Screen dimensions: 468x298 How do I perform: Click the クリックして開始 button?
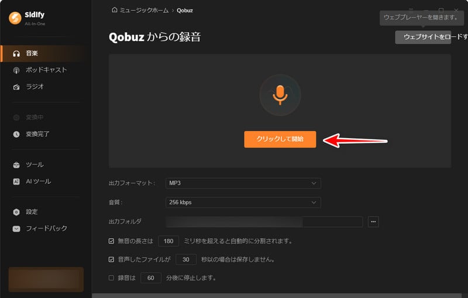(x=280, y=139)
